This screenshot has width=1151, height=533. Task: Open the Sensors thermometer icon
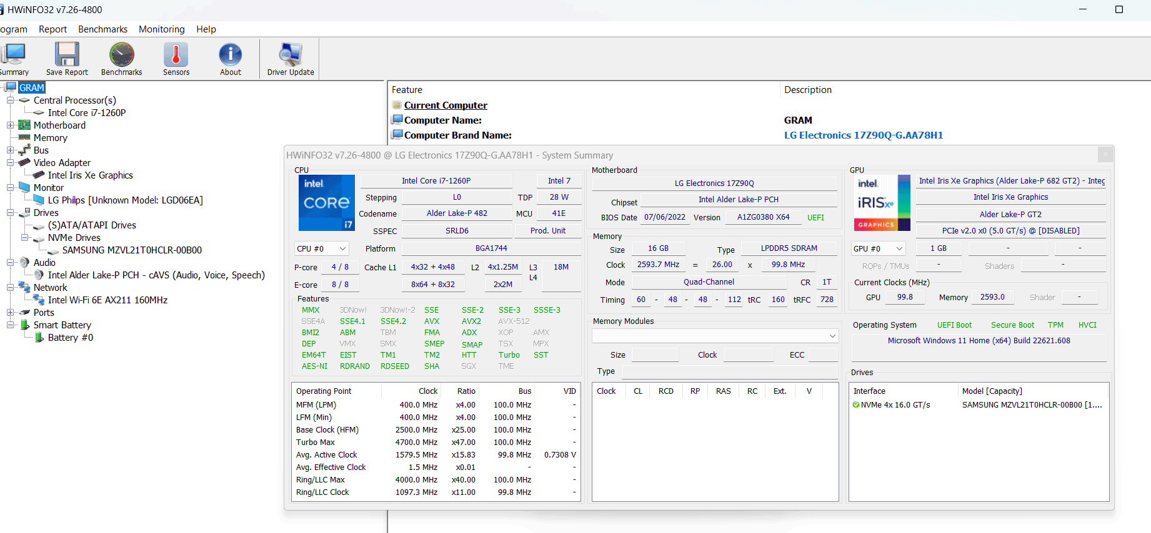(x=176, y=59)
